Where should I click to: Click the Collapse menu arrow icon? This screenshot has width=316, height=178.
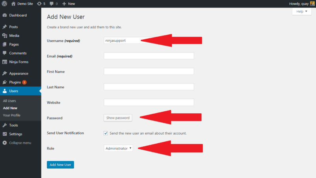pos(5,143)
